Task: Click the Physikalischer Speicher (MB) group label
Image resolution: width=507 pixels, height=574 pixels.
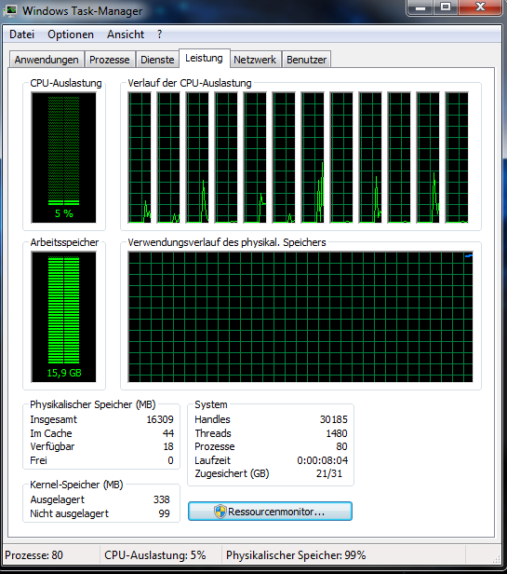Action: [x=93, y=404]
